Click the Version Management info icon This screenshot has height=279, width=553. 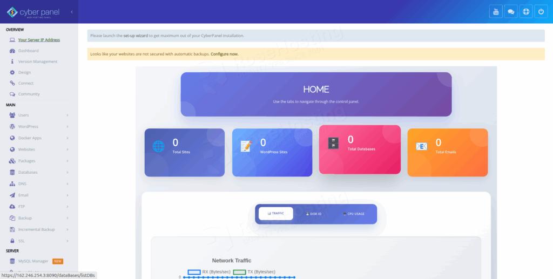click(x=12, y=62)
